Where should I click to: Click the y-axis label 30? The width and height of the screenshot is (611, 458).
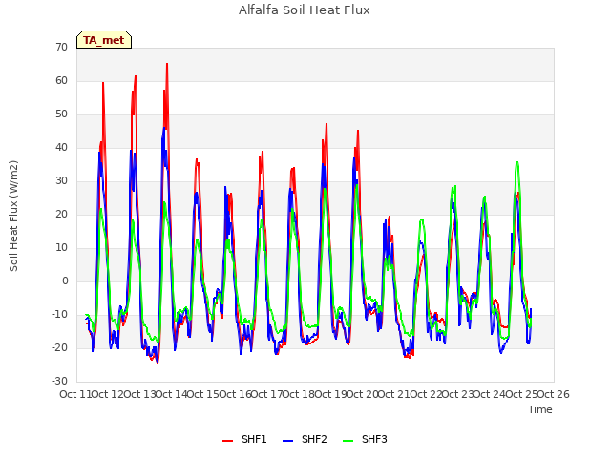(x=61, y=180)
